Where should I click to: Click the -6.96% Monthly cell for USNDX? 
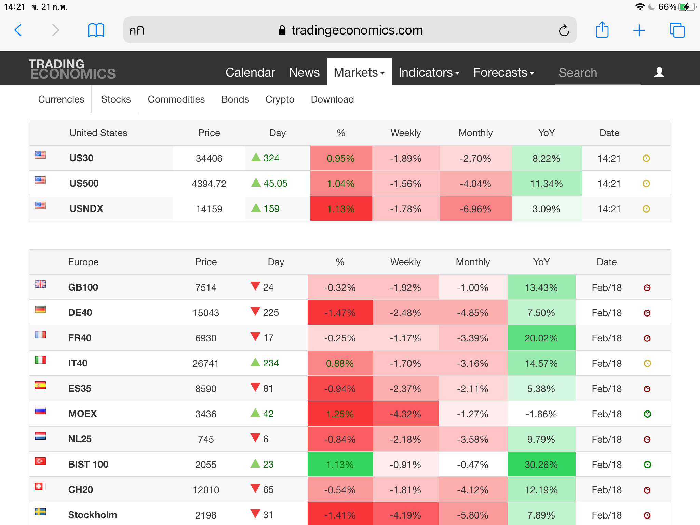pyautogui.click(x=475, y=208)
